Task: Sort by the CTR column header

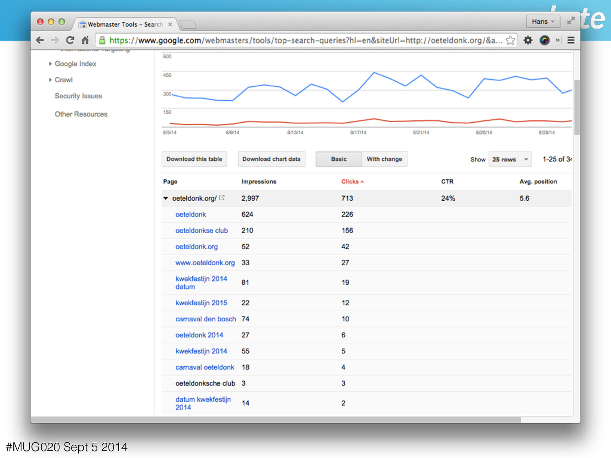Action: 447,182
